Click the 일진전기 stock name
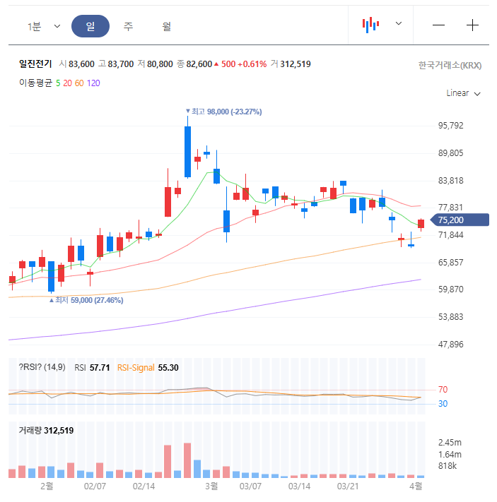This screenshot has width=497, height=502. tap(35, 64)
